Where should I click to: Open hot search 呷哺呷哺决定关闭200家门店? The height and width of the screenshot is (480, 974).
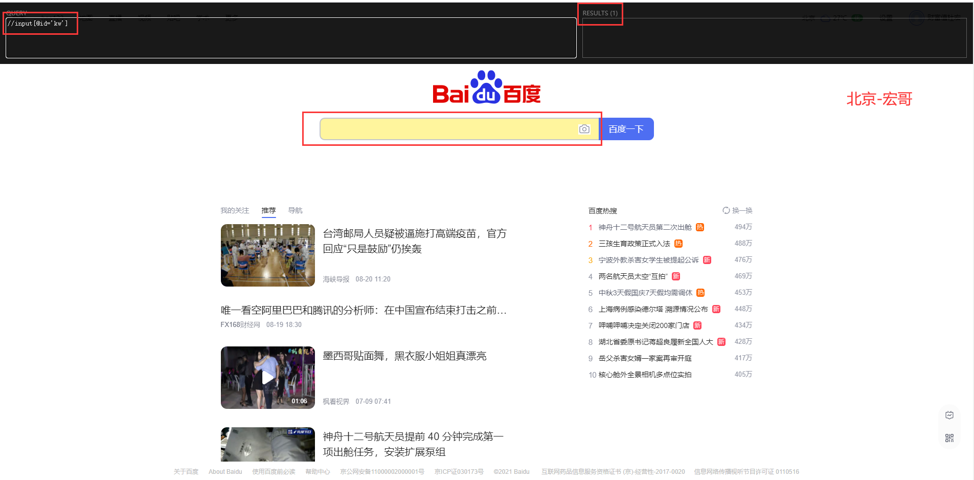point(644,325)
